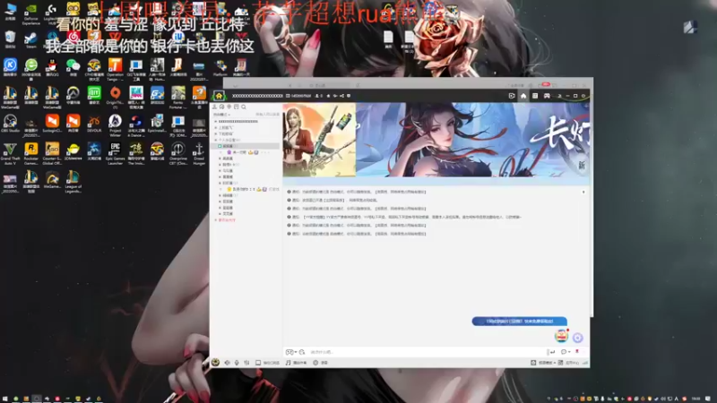Click the location pin icon above the channel tree
This screenshot has width=717, height=403.
point(229,107)
